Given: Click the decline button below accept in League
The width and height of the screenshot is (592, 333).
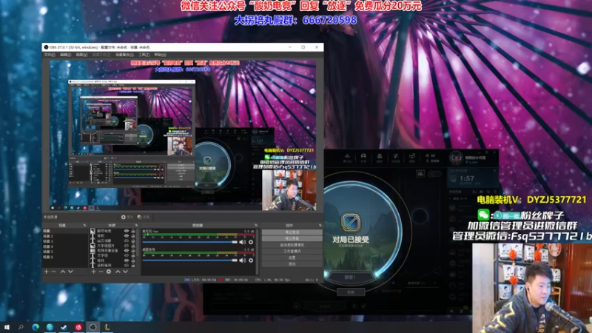Looking at the screenshot, I should (x=350, y=292).
